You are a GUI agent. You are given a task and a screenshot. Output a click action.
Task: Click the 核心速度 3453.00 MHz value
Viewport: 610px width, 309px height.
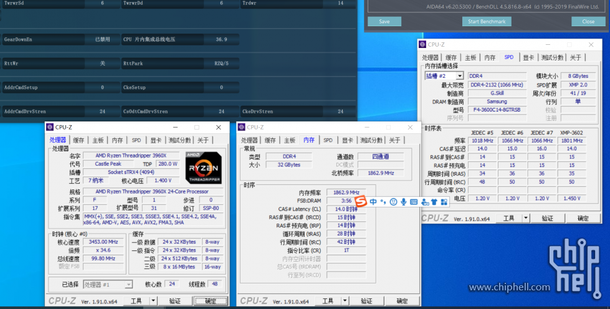coord(103,242)
